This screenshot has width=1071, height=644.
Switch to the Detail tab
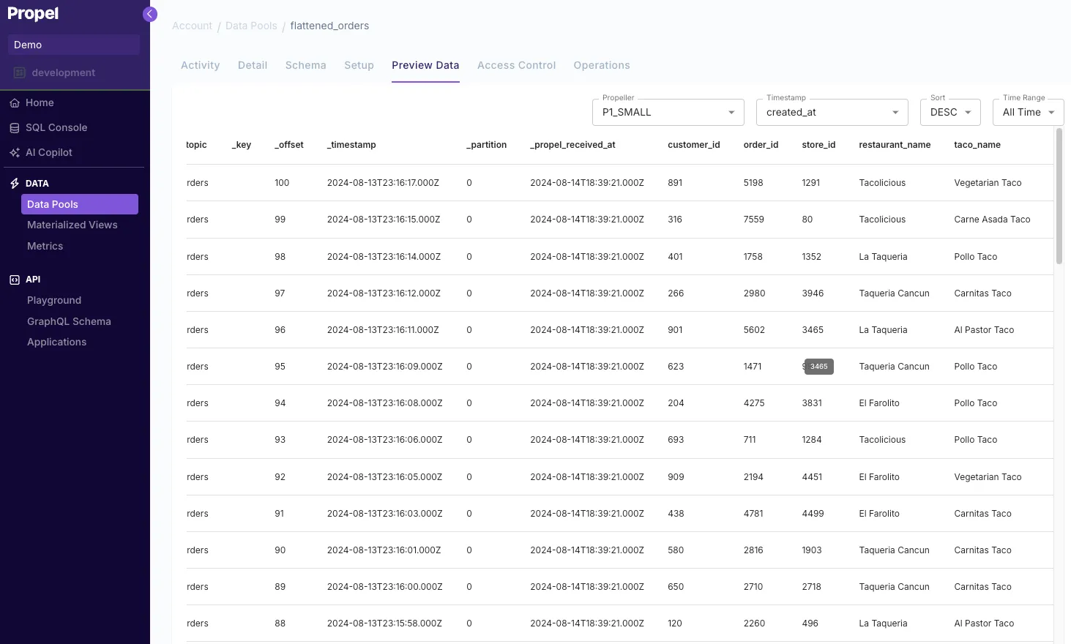pyautogui.click(x=253, y=65)
